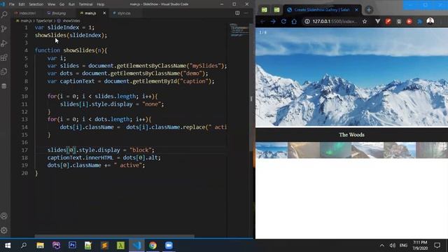Select the first snowy mountain thumbnail
The width and height of the screenshot is (448, 252).
point(272,150)
